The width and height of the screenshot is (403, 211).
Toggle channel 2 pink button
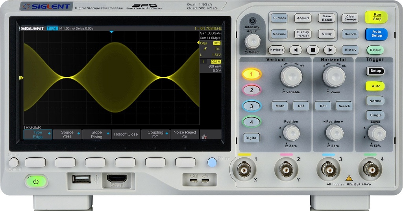pos(251,90)
